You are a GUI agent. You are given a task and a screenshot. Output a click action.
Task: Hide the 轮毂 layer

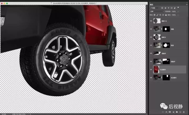point(151,29)
